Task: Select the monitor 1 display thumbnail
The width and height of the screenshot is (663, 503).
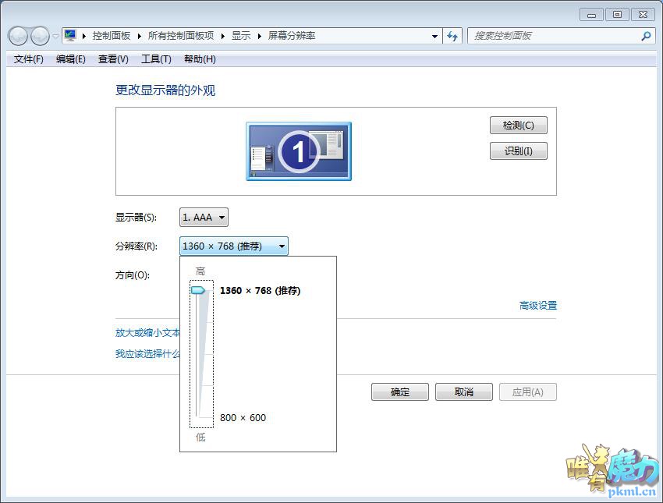Action: pos(299,151)
